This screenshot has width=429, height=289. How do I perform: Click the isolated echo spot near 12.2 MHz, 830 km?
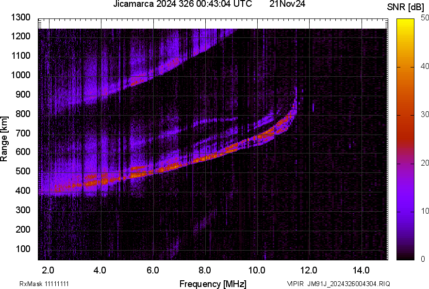pyautogui.click(x=313, y=107)
